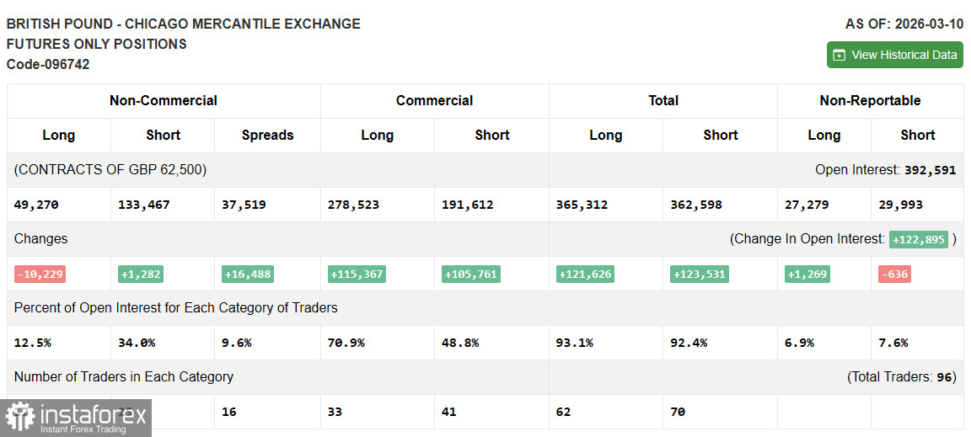Select the +122,895 open interest change badge
Image resolution: width=971 pixels, height=437 pixels.
[919, 239]
